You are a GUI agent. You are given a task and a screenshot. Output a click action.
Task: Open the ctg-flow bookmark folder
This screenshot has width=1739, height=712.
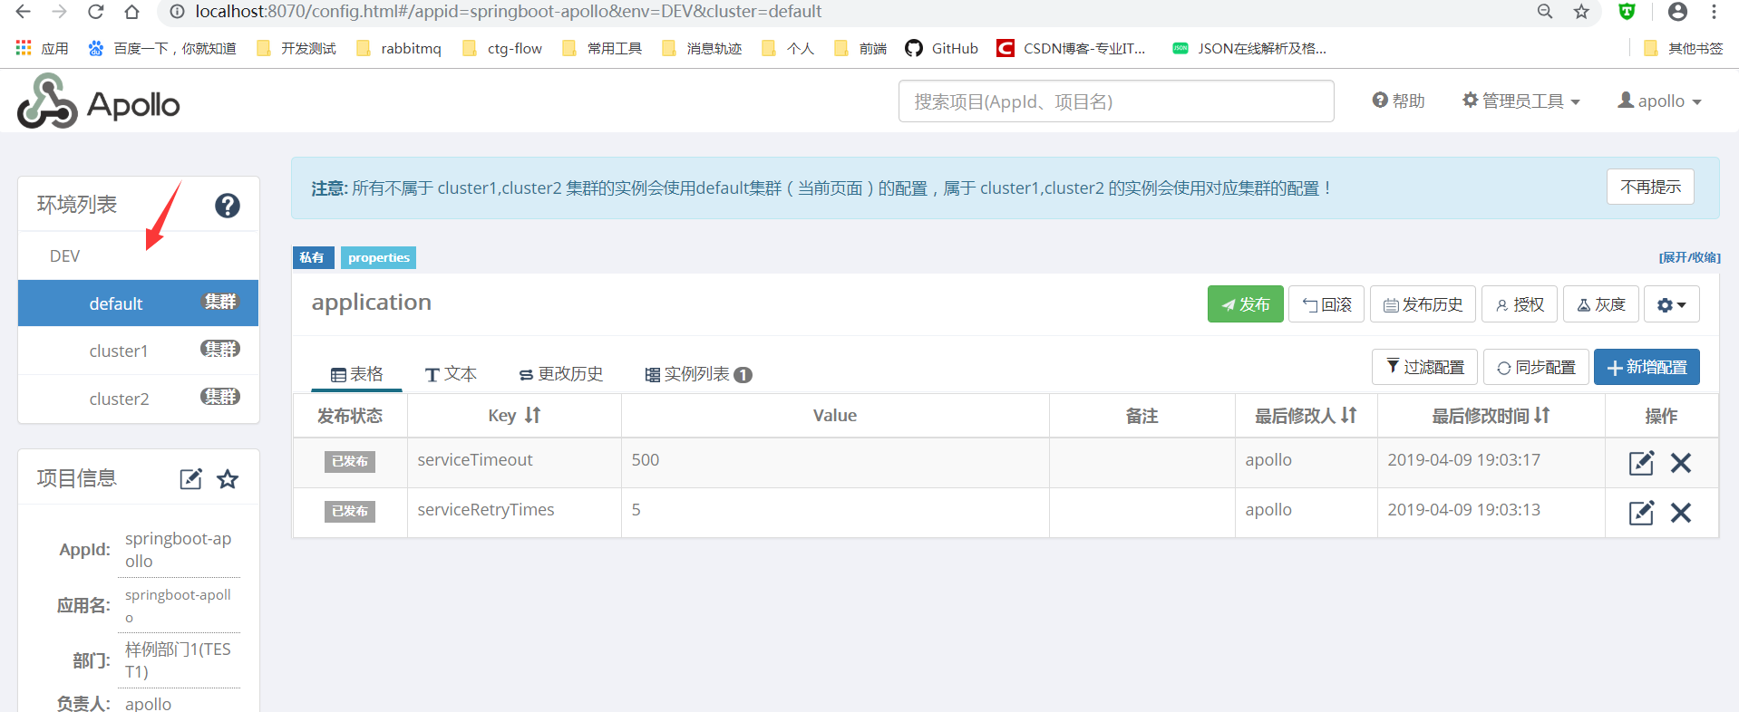[502, 48]
